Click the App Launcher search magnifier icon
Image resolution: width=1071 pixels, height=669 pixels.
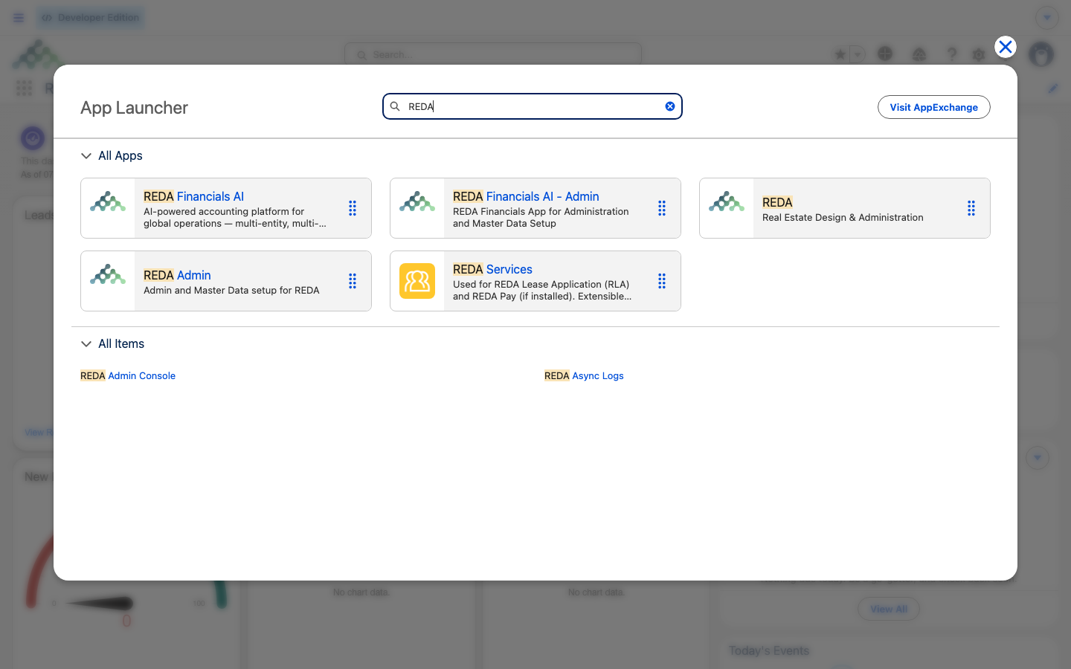point(395,106)
